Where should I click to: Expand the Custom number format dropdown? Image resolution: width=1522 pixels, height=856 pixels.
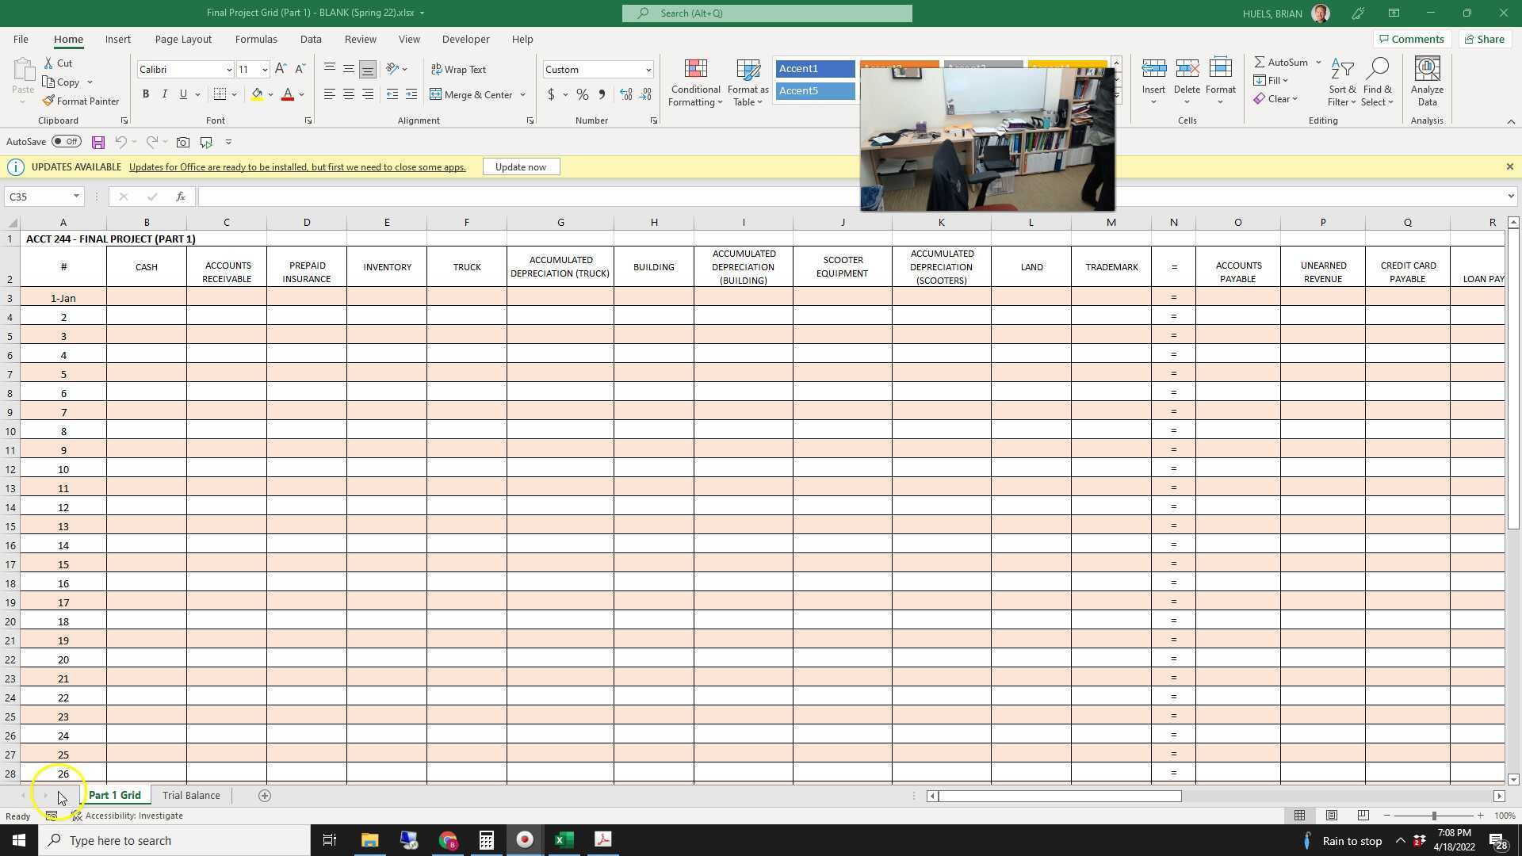pyautogui.click(x=648, y=70)
